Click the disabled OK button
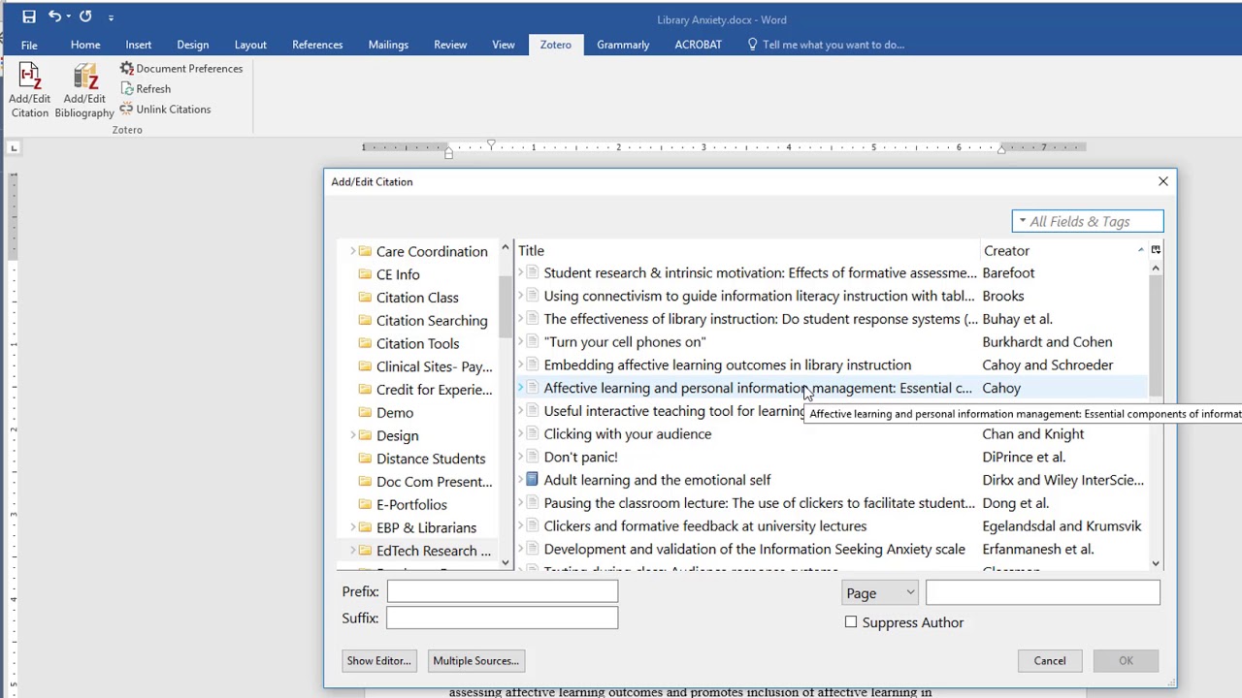Viewport: 1242px width, 698px height. pyautogui.click(x=1126, y=661)
